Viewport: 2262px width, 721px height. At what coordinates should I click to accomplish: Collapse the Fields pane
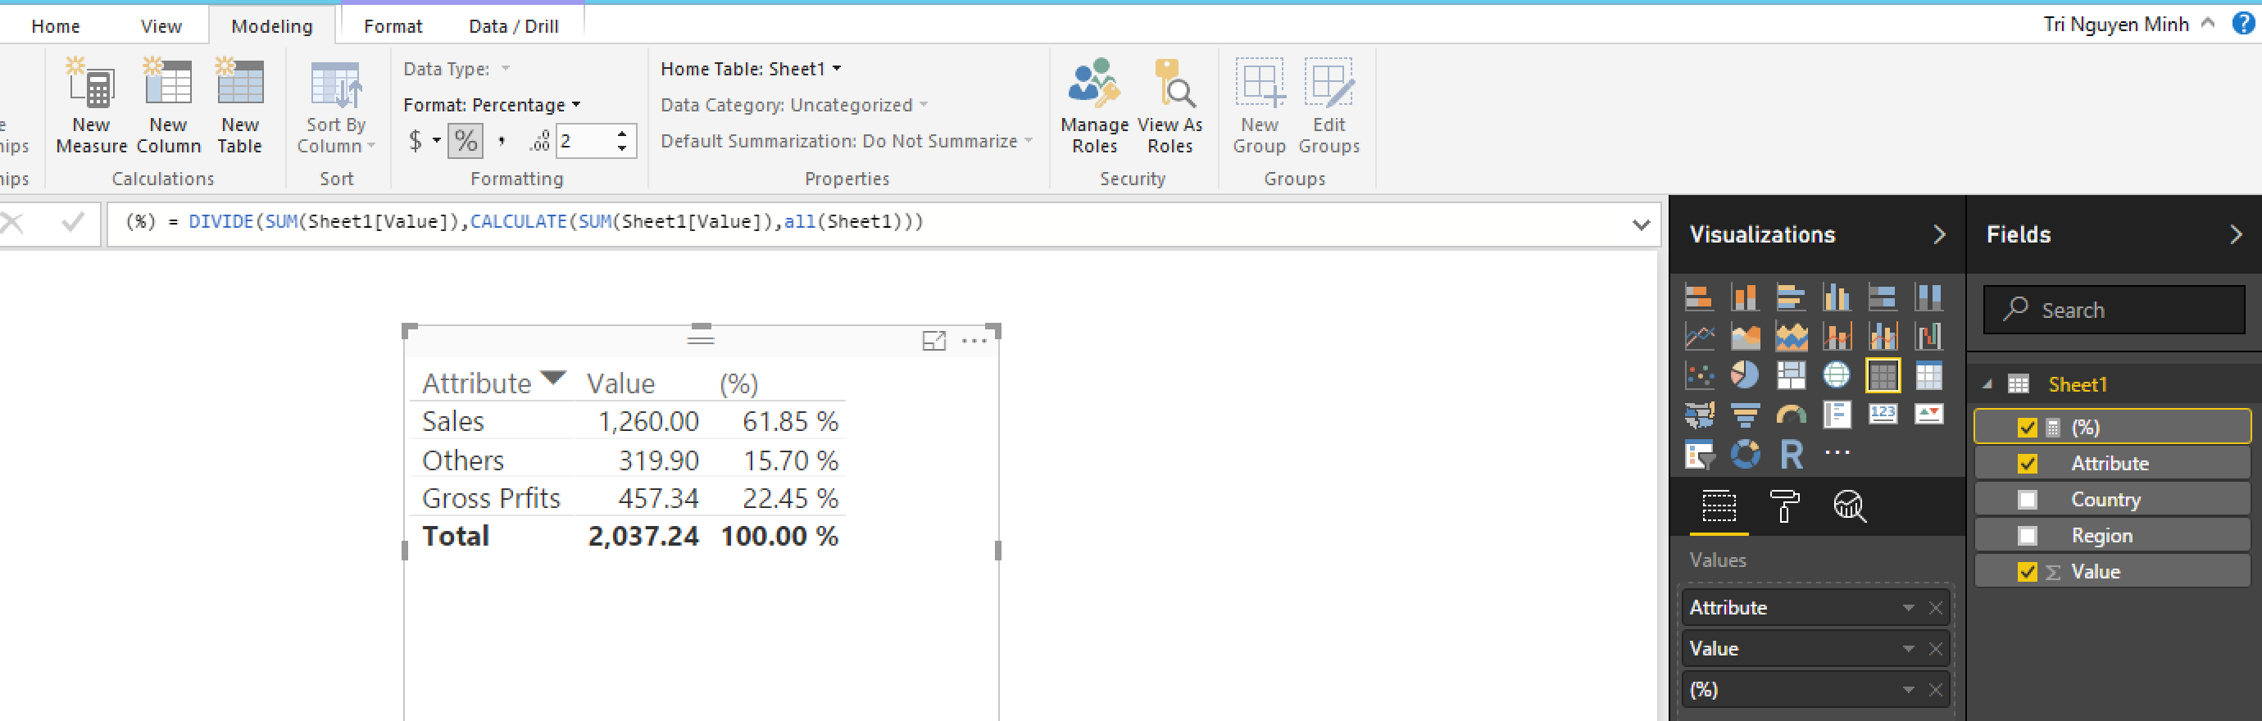click(x=2236, y=234)
